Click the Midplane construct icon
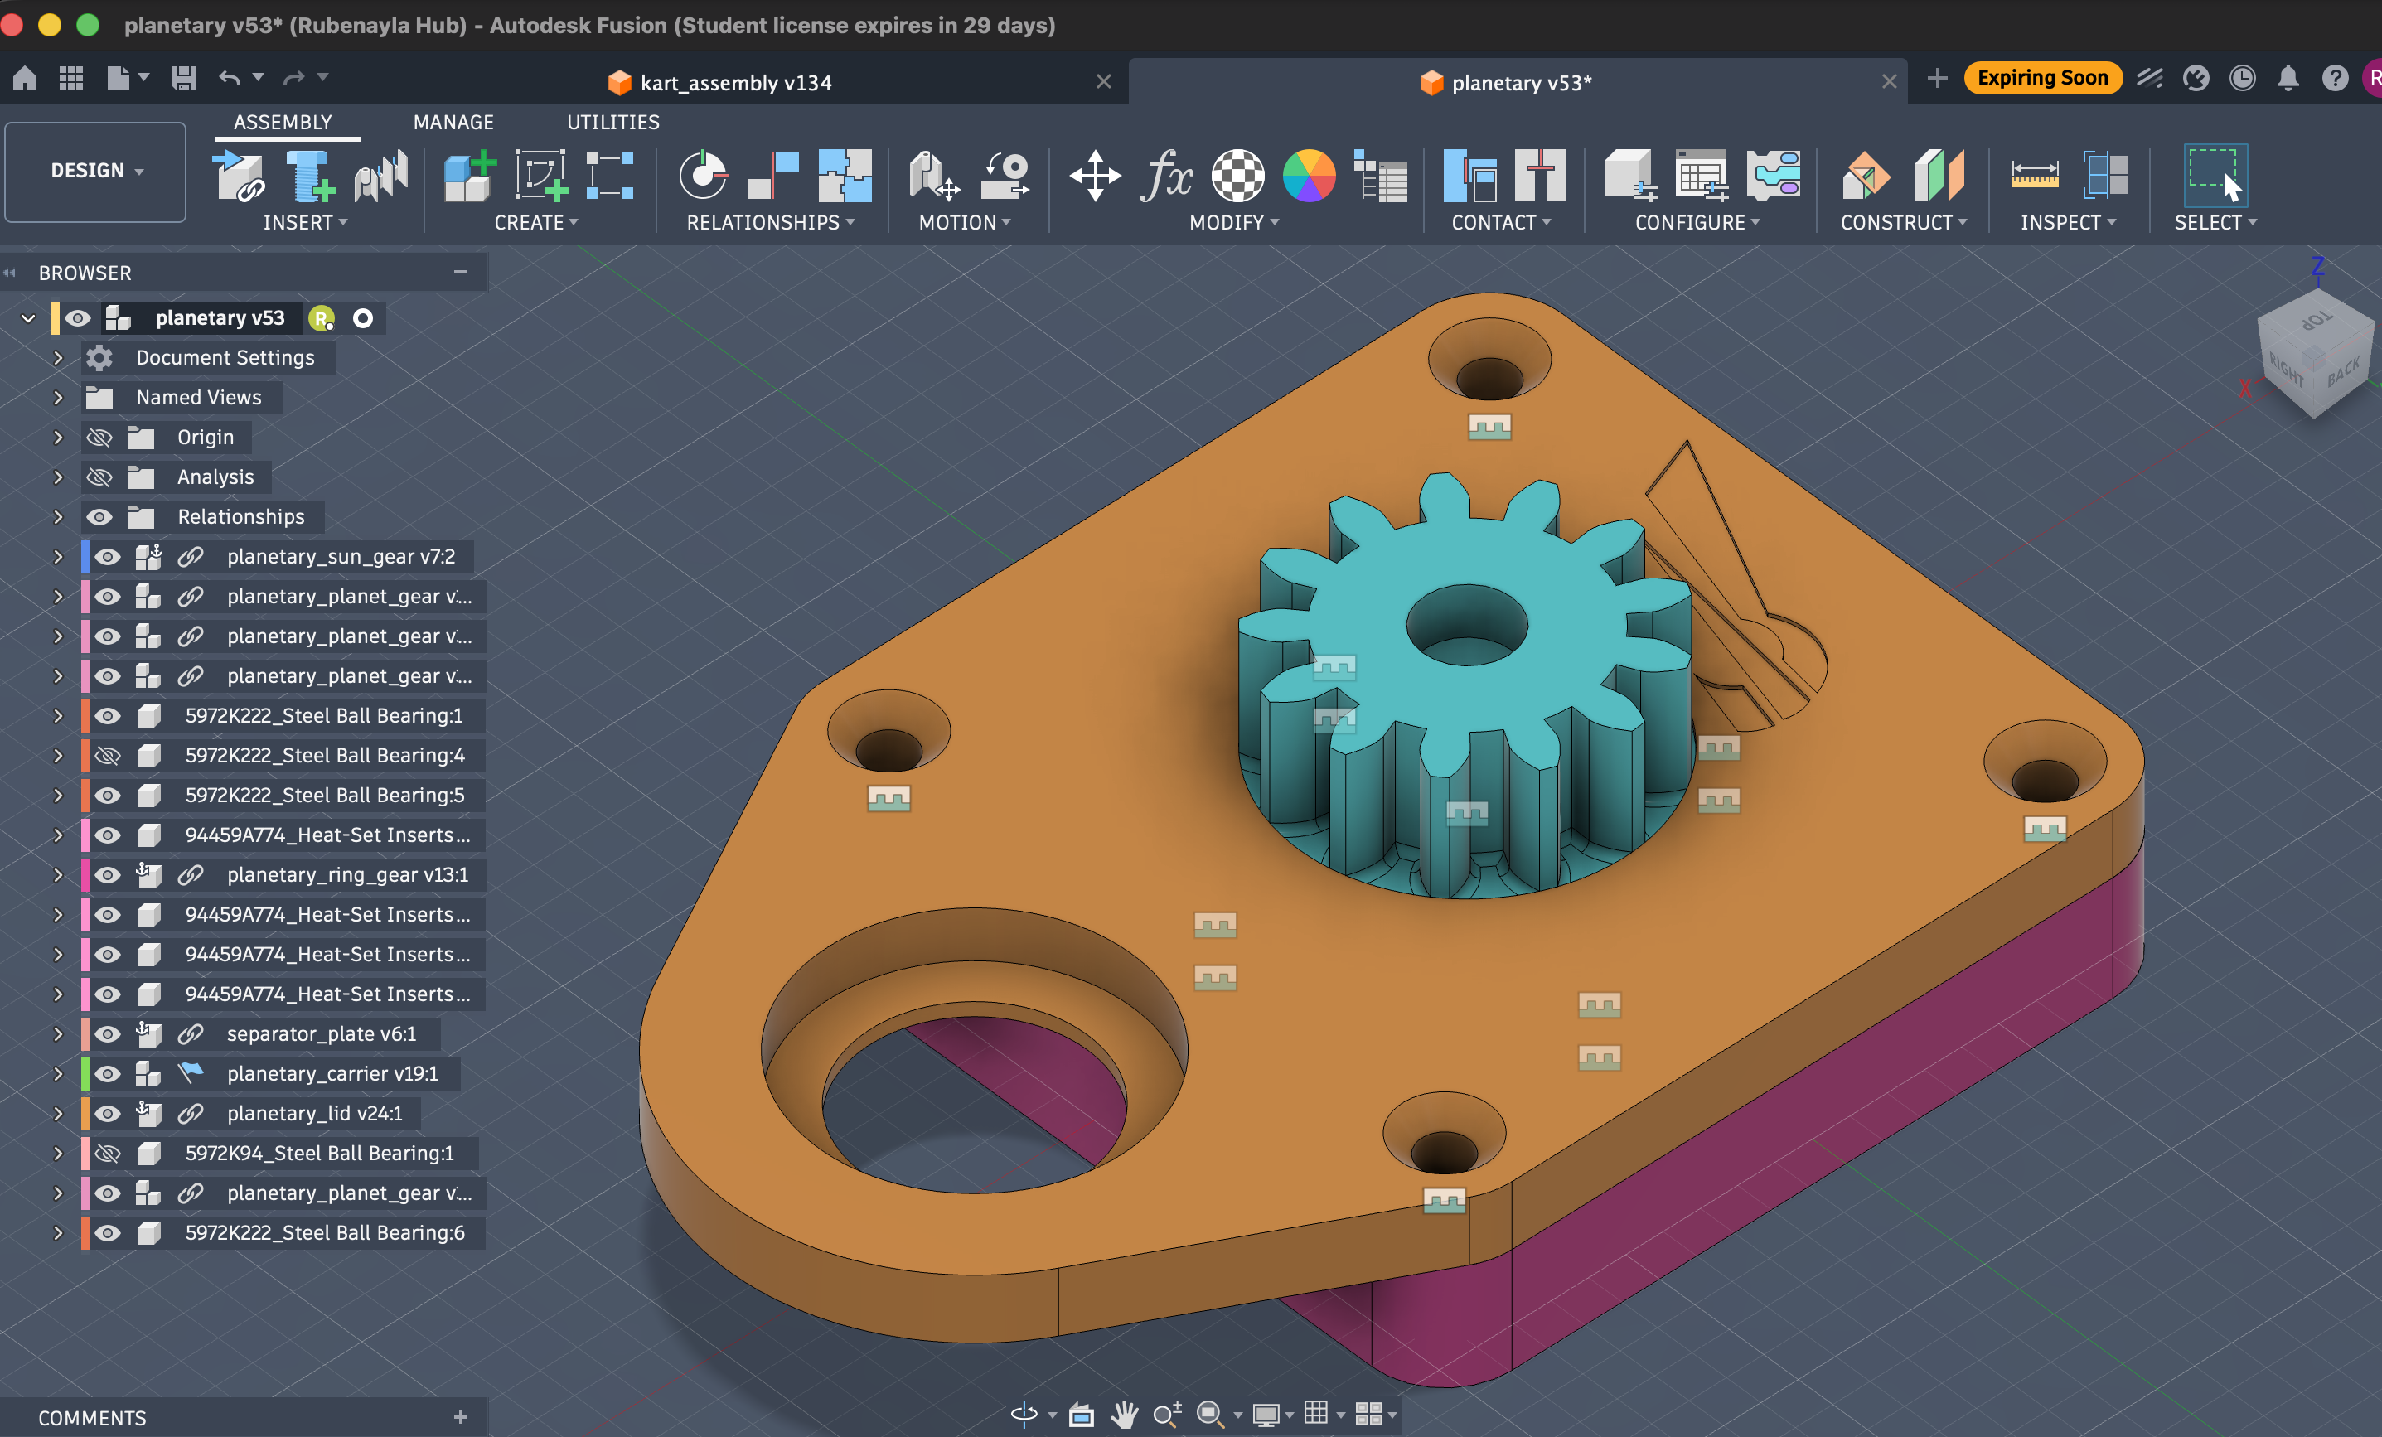The width and height of the screenshot is (2382, 1437). click(x=1939, y=176)
